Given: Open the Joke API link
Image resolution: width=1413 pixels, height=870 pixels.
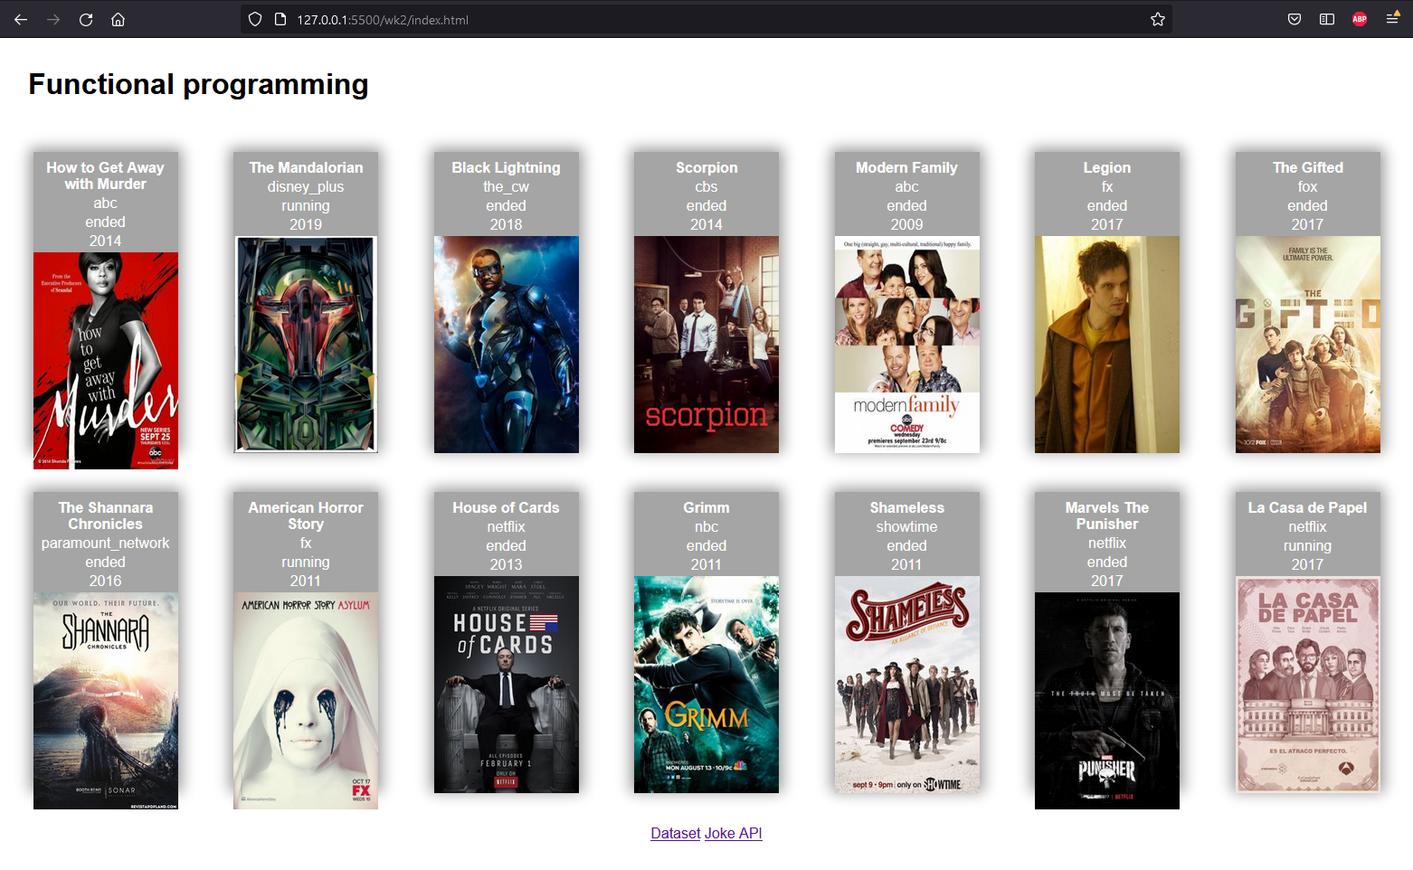Looking at the screenshot, I should (733, 833).
